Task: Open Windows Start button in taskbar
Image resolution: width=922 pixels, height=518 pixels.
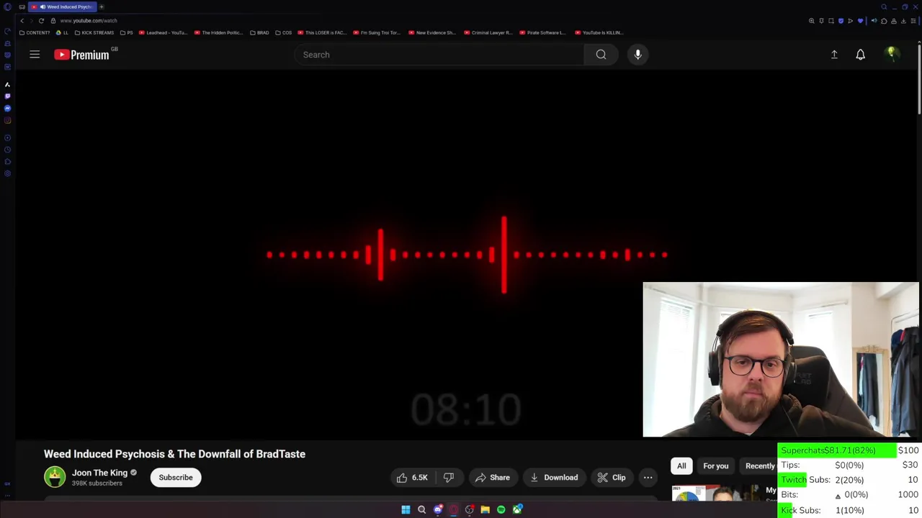Action: point(406,509)
